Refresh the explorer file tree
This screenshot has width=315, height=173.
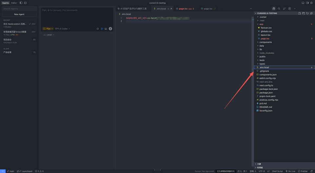[307, 13]
